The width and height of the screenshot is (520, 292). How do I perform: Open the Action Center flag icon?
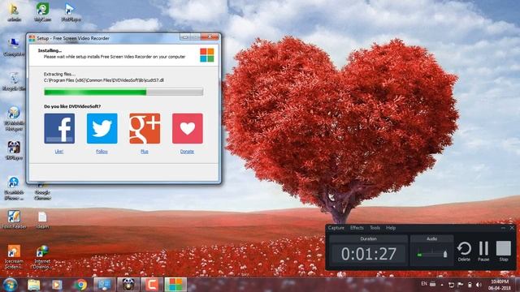pos(461,285)
